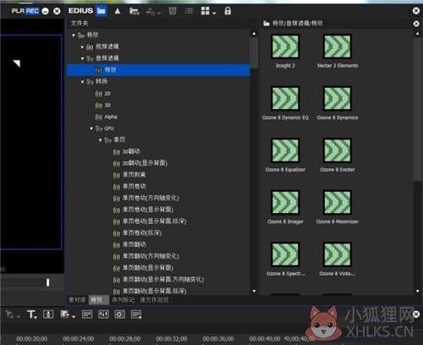Click the 00:00:32;00 timeline ruler mark

pos(172,338)
